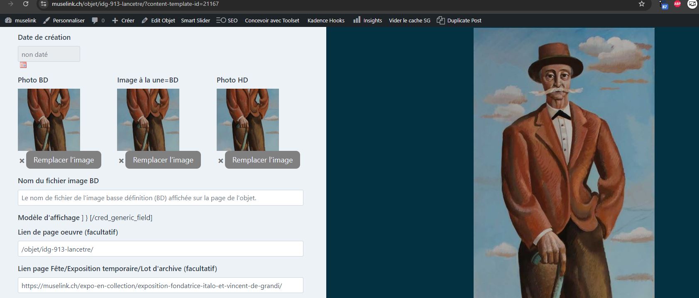This screenshot has height=298, width=699.
Task: Open Smart Slider from admin bar
Action: [196, 20]
